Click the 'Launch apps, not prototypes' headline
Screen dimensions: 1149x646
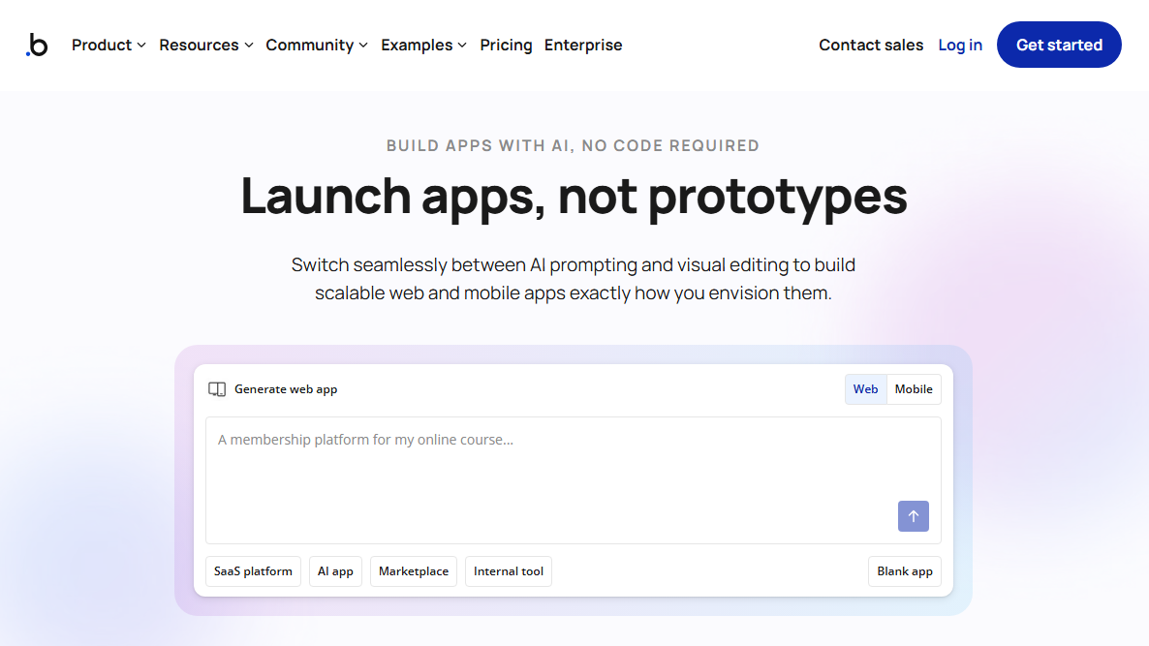574,197
